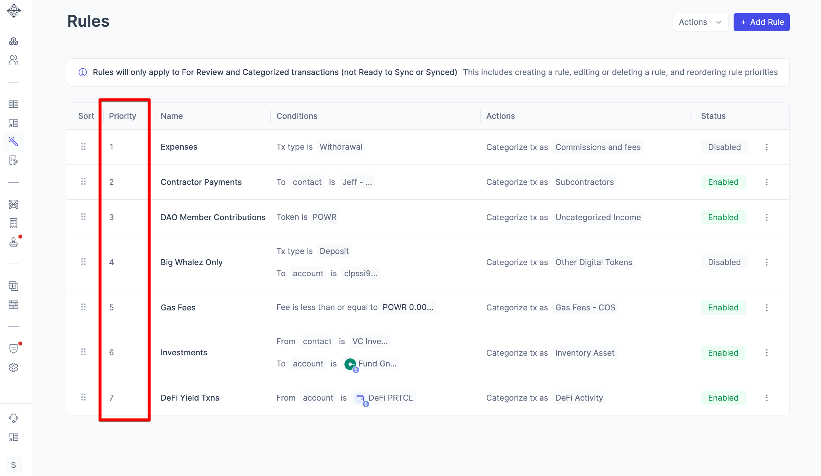Open the support headset icon

(14, 418)
